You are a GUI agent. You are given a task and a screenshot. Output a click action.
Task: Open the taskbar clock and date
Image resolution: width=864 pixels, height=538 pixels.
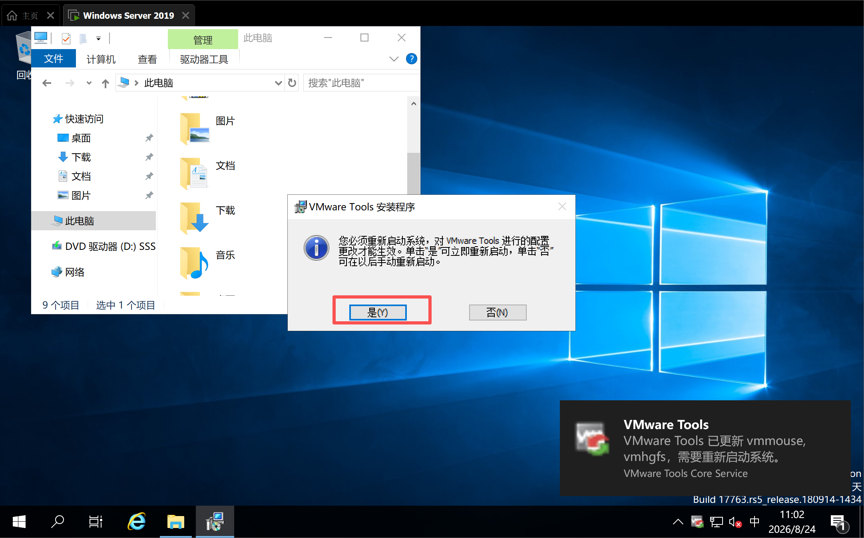[x=792, y=522]
